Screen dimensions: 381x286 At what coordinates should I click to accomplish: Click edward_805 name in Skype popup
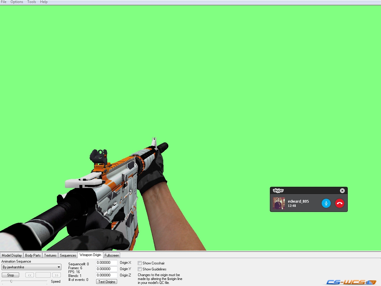click(298, 201)
